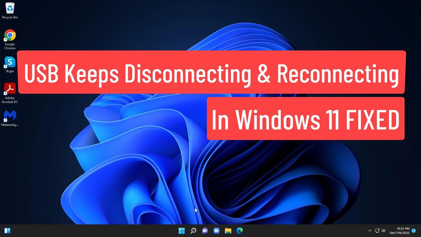Click the volume speaker icon
Screen dimensions: 421x237
click(383, 231)
